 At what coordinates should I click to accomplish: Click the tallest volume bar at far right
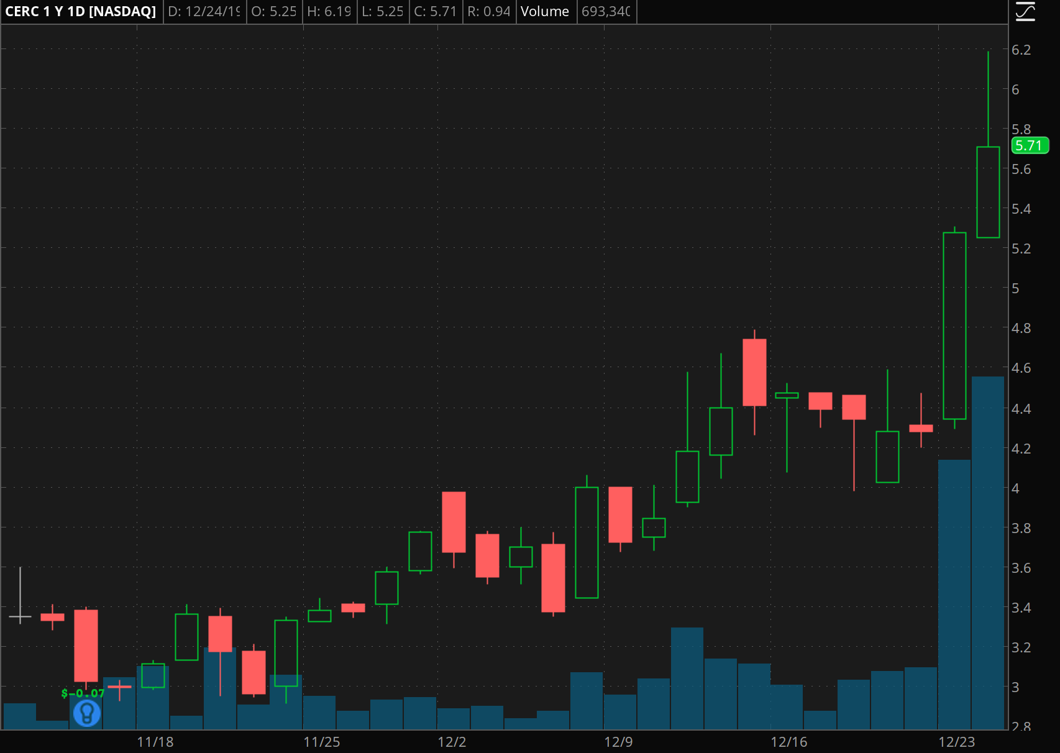pyautogui.click(x=988, y=553)
